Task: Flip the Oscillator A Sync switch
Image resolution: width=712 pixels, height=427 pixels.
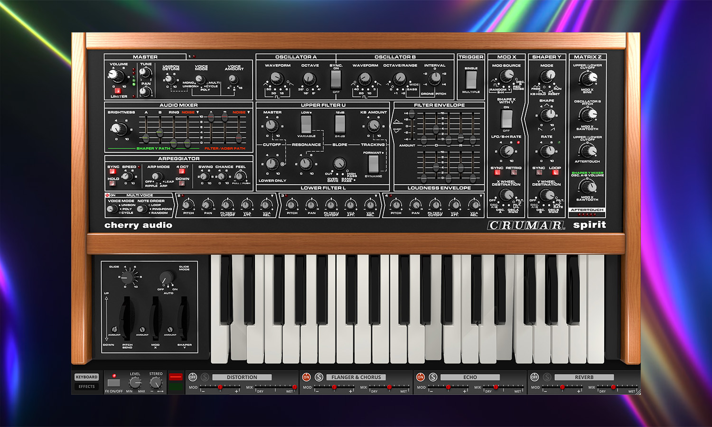Action: (x=336, y=80)
